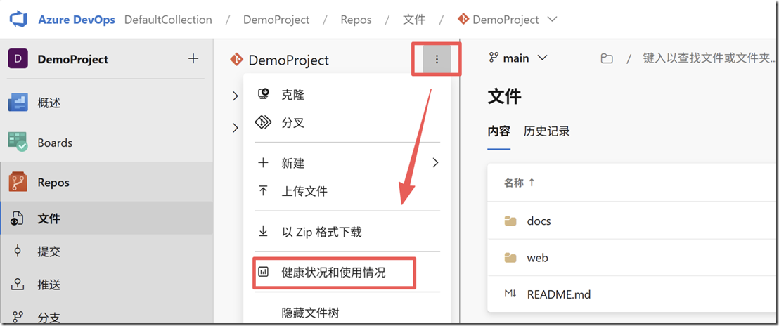The width and height of the screenshot is (779, 326).
Task: Open 健康状况和使用情况
Action: pyautogui.click(x=347, y=273)
